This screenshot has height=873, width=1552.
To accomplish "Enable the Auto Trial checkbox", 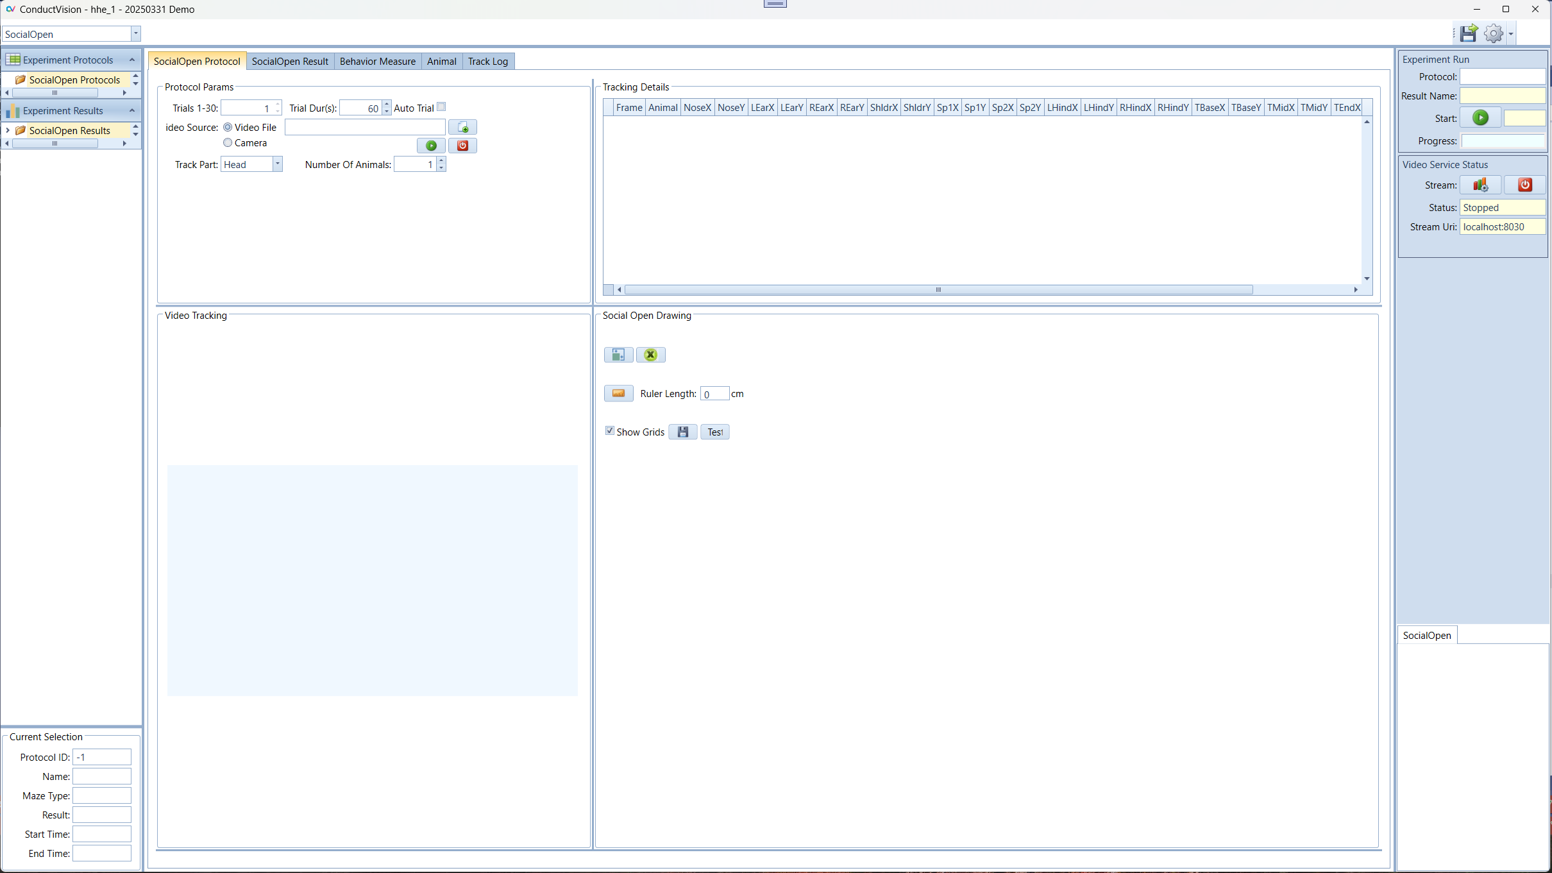I will 441,107.
